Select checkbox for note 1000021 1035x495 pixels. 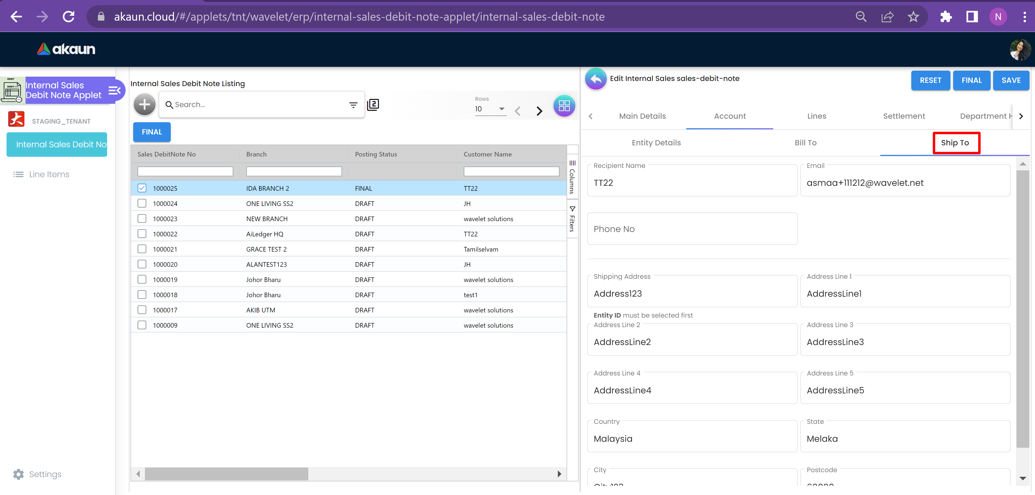click(142, 249)
